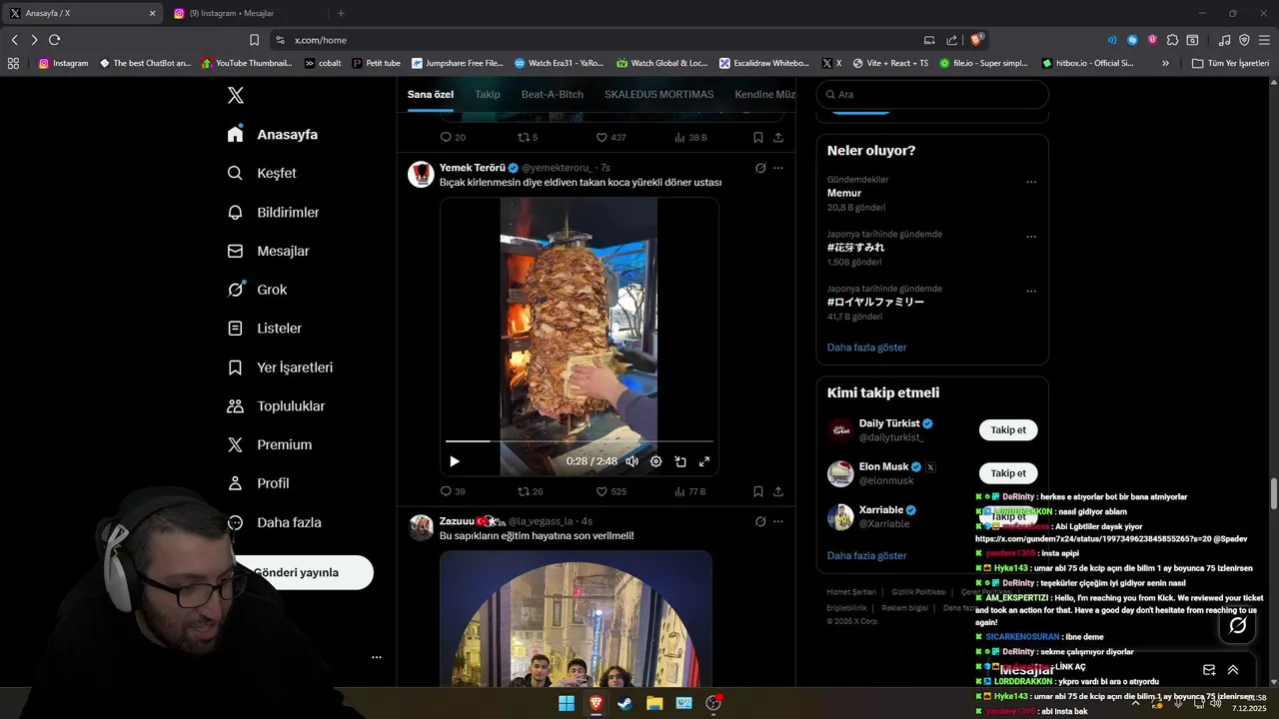Open Grok action on Zazuuu post
The height and width of the screenshot is (719, 1279).
[x=760, y=521]
